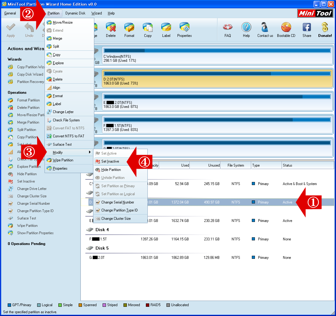The height and width of the screenshot is (316, 336).
Task: Click Change Serial Number sidebar link
Action: [33, 203]
